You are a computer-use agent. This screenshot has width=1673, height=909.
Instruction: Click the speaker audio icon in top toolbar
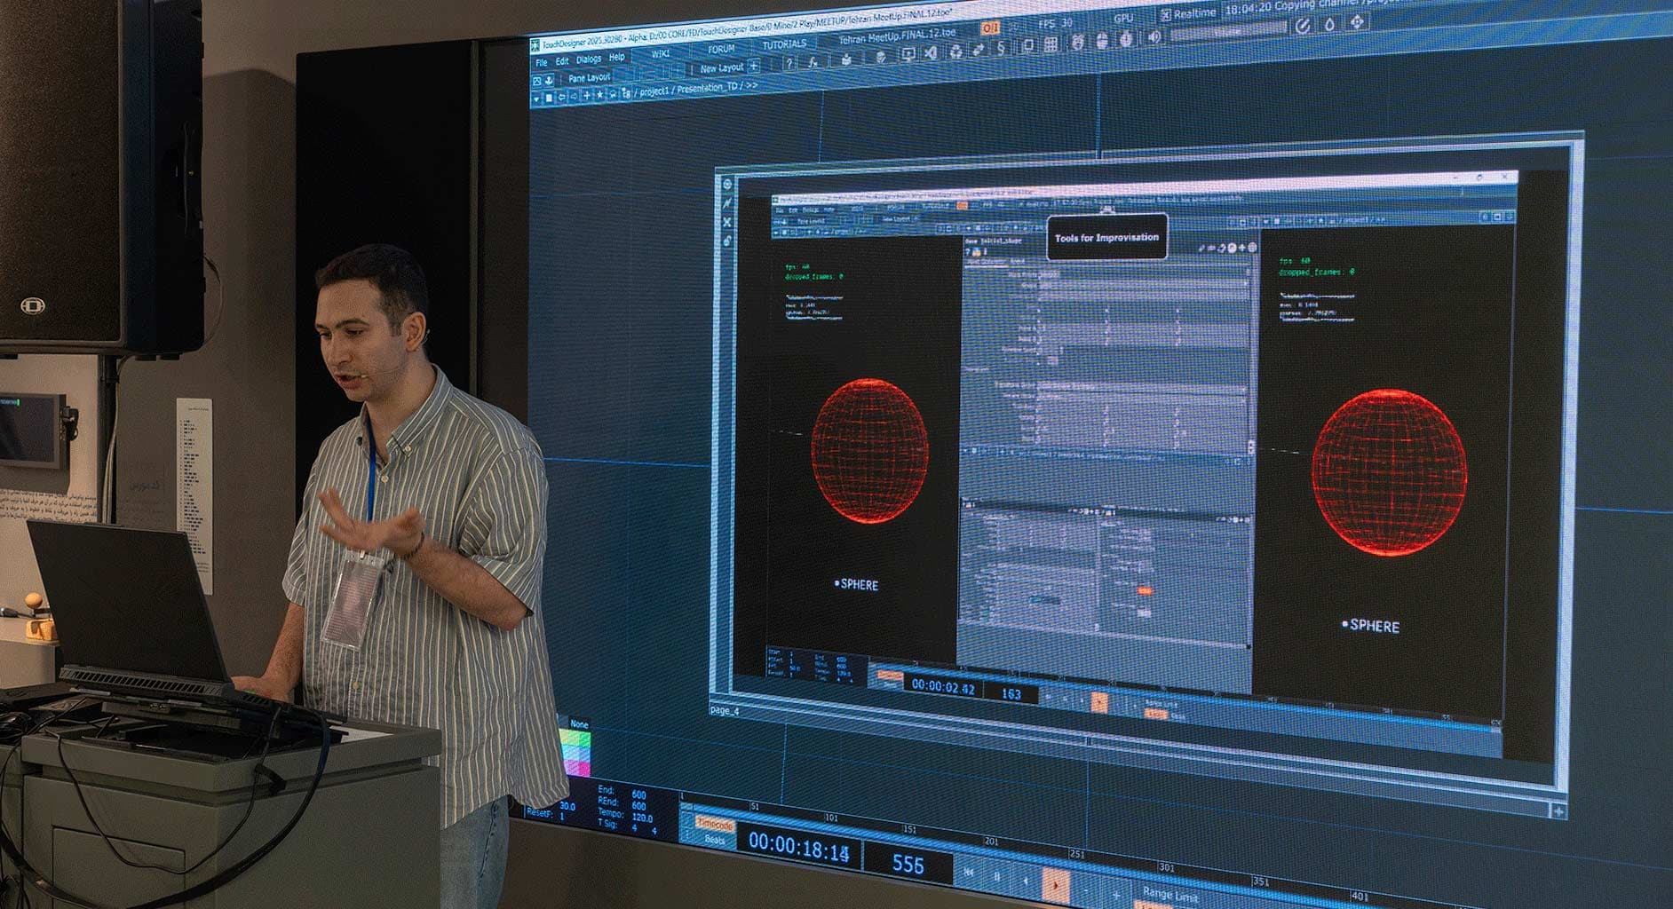(x=1154, y=37)
